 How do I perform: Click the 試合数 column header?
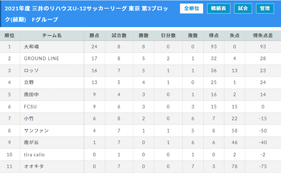tap(119, 35)
